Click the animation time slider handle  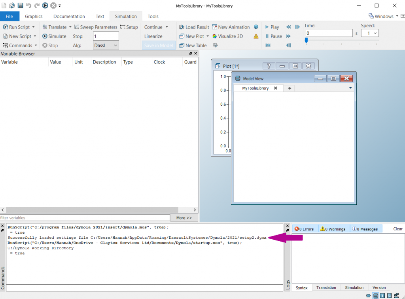307,40
